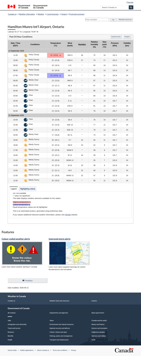Click Clear moon icon at 23:00
This screenshot has width=141, height=356.
tap(26, 120)
